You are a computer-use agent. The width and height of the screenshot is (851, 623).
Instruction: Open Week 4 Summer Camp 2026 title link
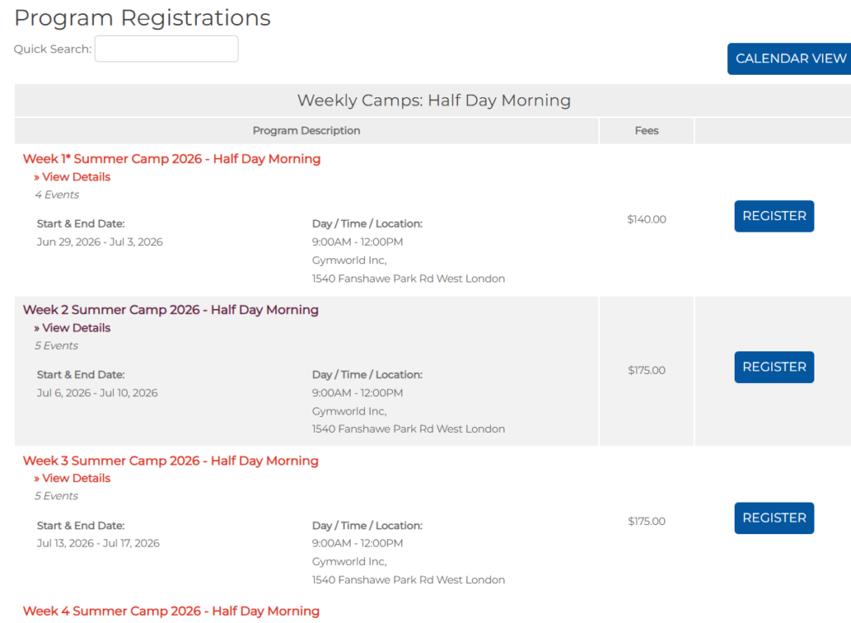(170, 611)
